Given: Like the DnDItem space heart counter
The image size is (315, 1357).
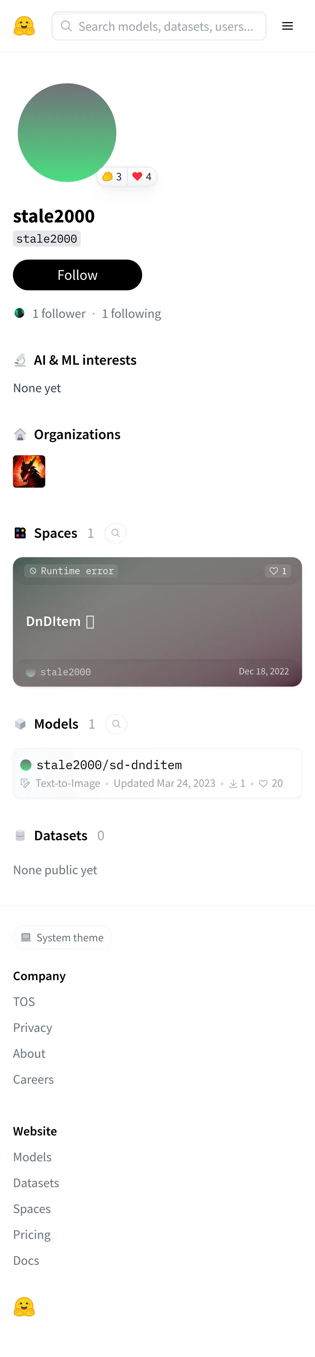Looking at the screenshot, I should click(278, 571).
